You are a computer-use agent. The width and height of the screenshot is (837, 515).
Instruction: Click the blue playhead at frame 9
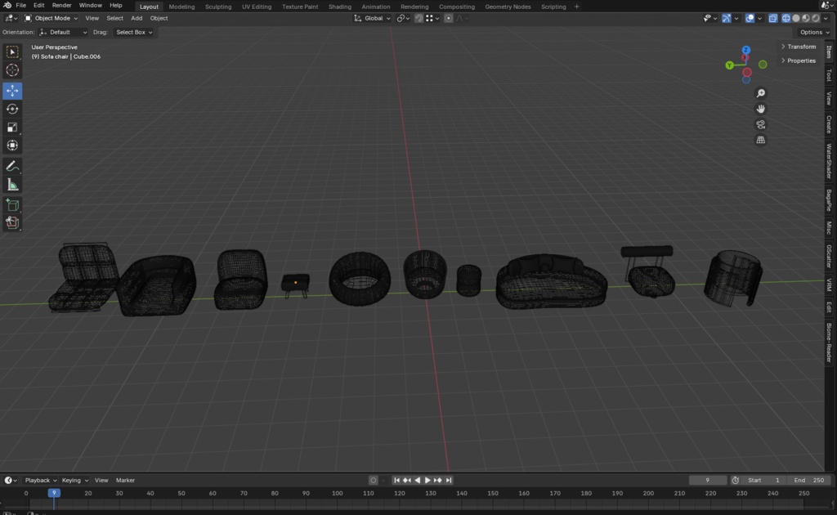pyautogui.click(x=54, y=493)
